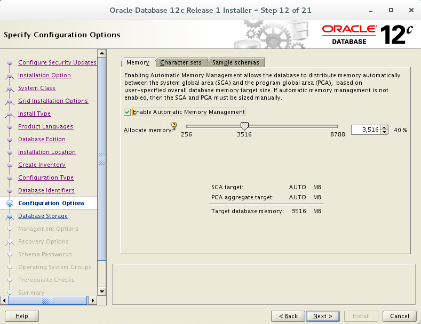Click the horizontal scrollbar thumb of step list
421x324 pixels.
click(48, 301)
